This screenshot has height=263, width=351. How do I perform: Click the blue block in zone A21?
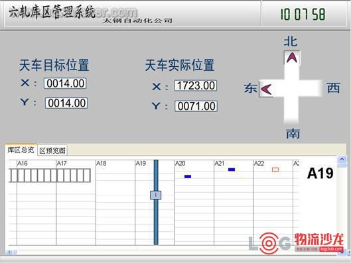click(x=232, y=170)
